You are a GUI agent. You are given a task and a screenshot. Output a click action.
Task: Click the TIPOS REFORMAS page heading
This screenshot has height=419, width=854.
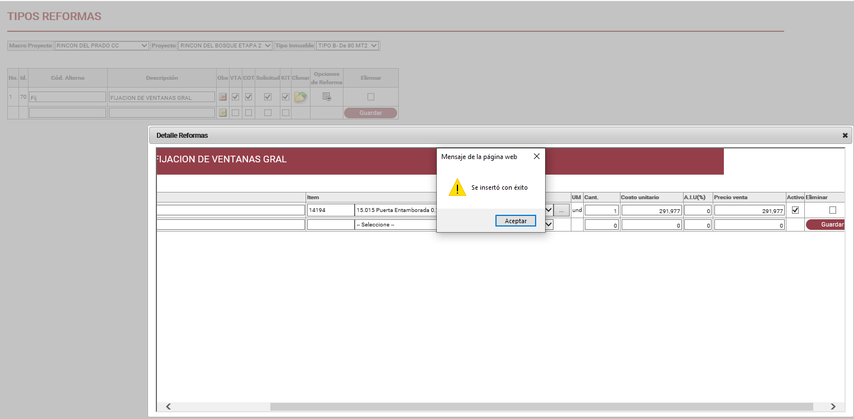(54, 17)
